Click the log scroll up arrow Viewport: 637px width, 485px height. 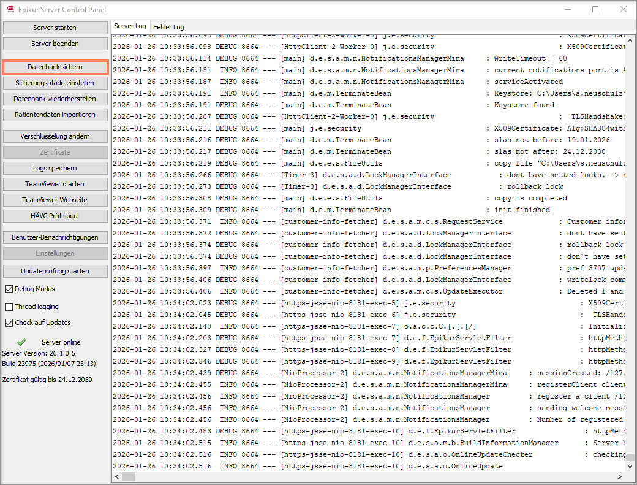(x=630, y=40)
